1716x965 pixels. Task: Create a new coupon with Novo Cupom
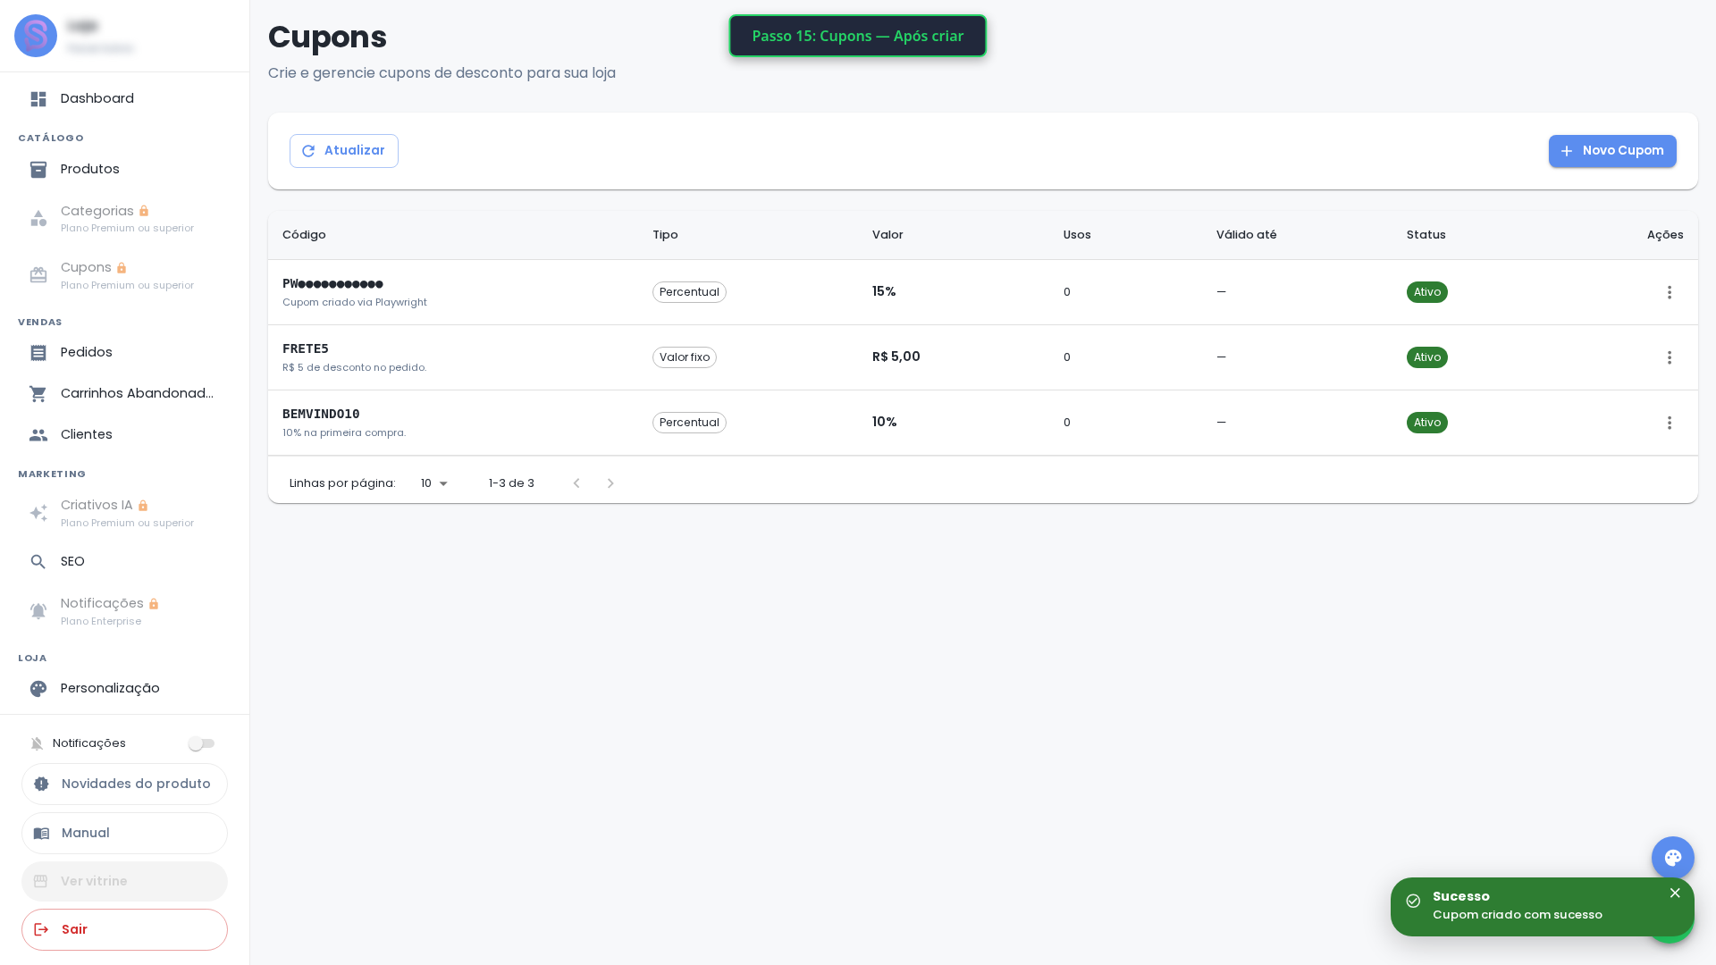pyautogui.click(x=1612, y=151)
